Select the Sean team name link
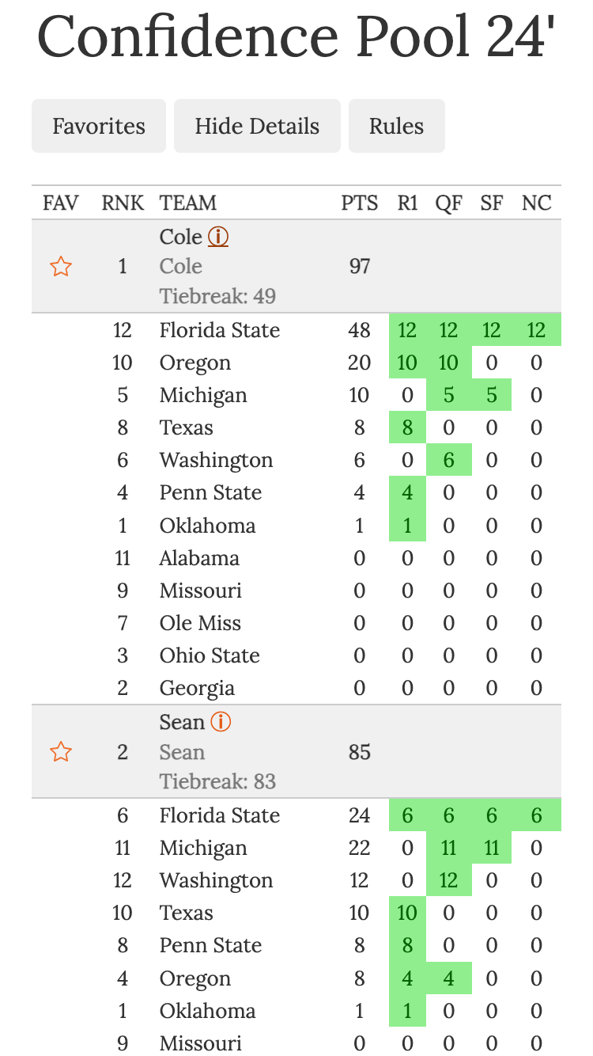Image resolution: width=593 pixels, height=1056 pixels. tap(183, 722)
